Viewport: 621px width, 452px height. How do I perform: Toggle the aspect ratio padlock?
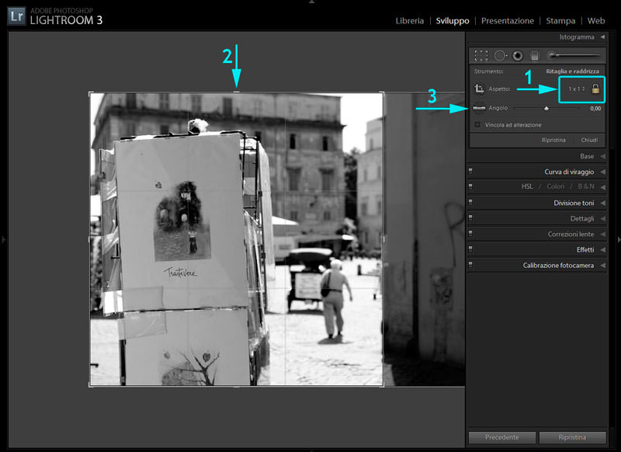[x=595, y=89]
